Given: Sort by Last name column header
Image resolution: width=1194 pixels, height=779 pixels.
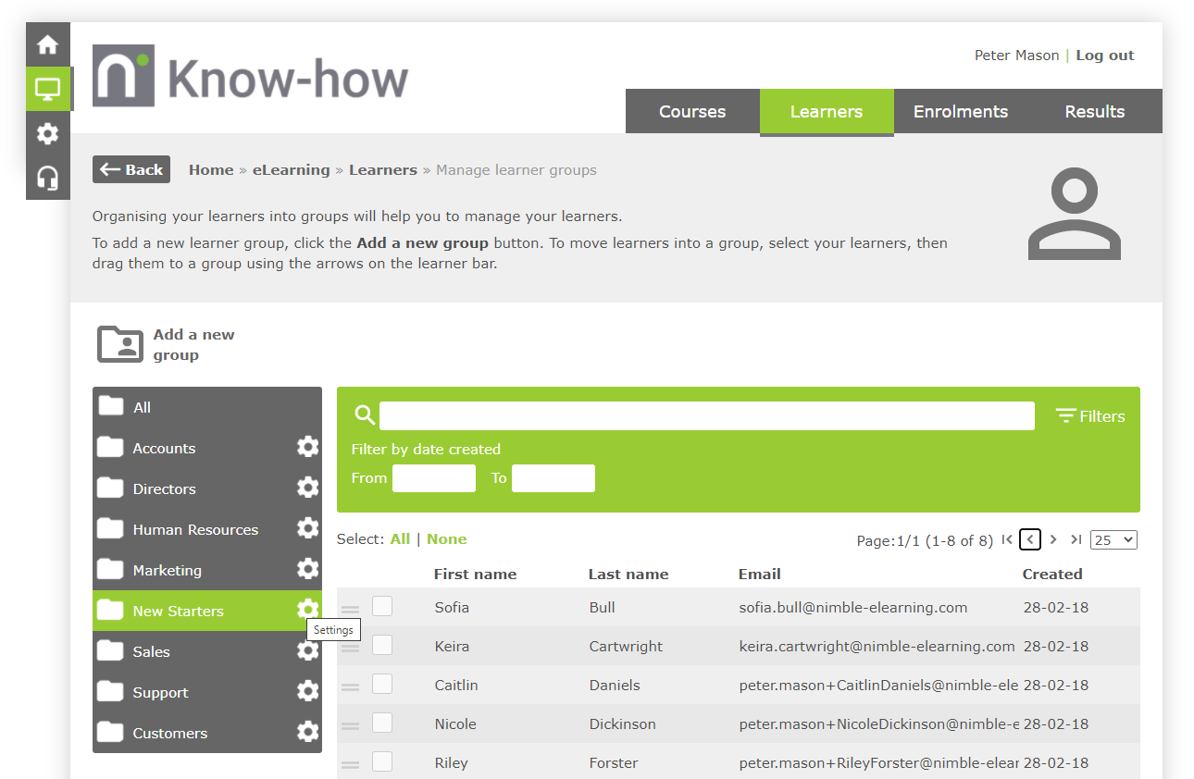Looking at the screenshot, I should coord(628,575).
